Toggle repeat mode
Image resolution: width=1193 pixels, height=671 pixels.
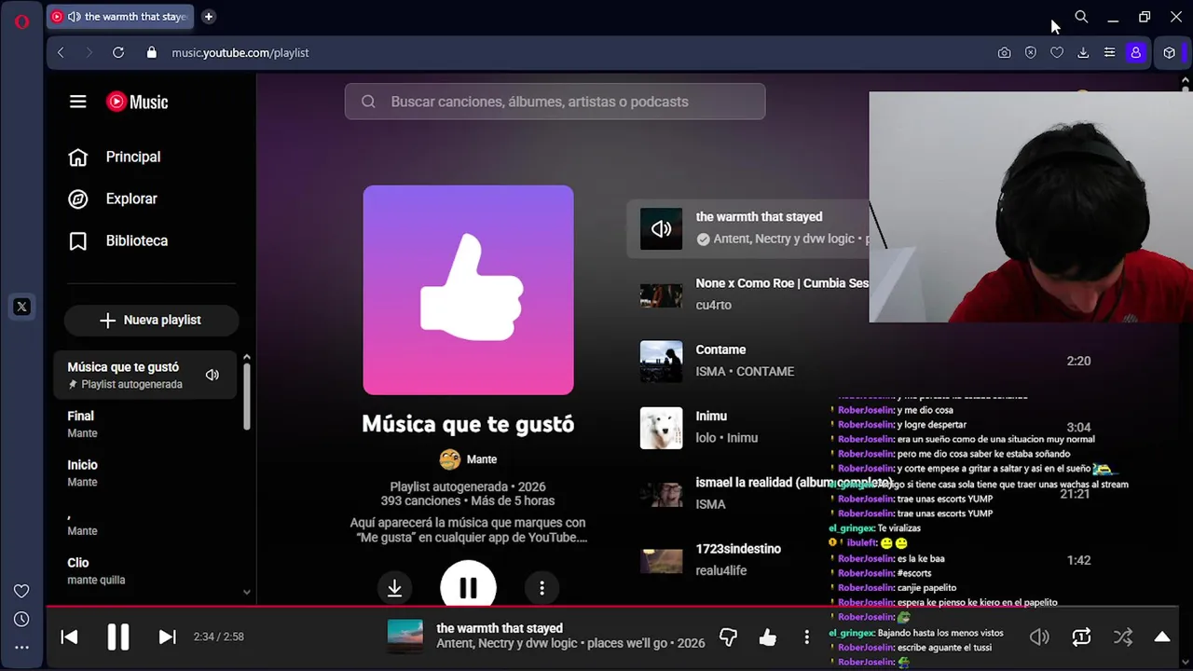[x=1081, y=637]
